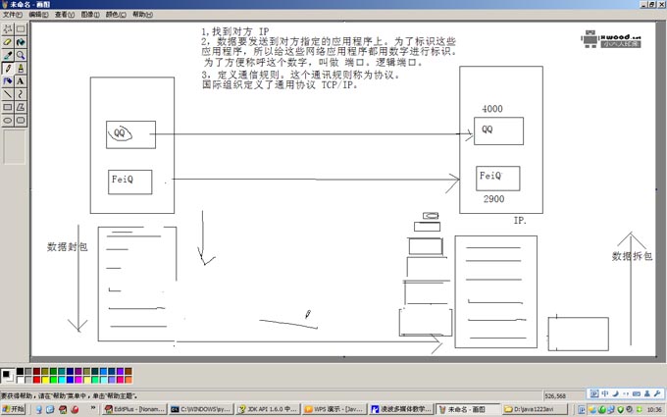Pick the black color swatch
Viewport: 667px width, 417px height.
pos(20,372)
